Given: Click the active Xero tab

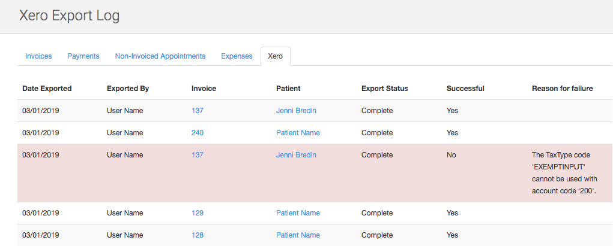Looking at the screenshot, I should coord(276,56).
